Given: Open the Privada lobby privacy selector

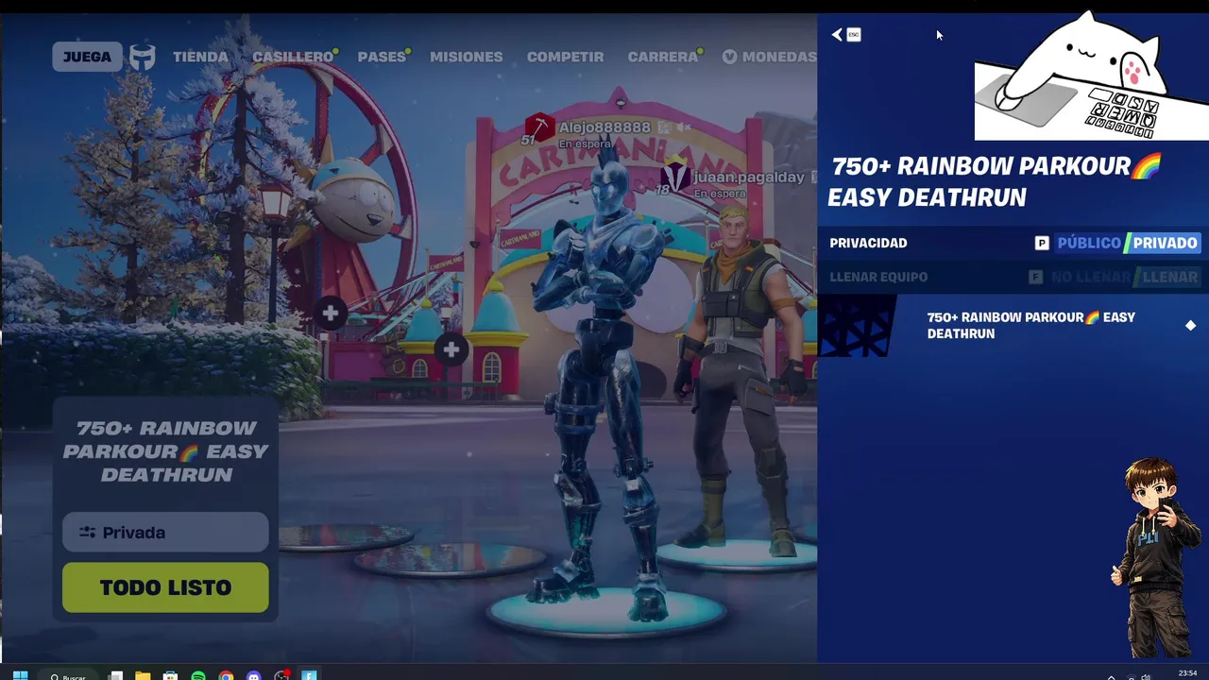Looking at the screenshot, I should pos(165,533).
